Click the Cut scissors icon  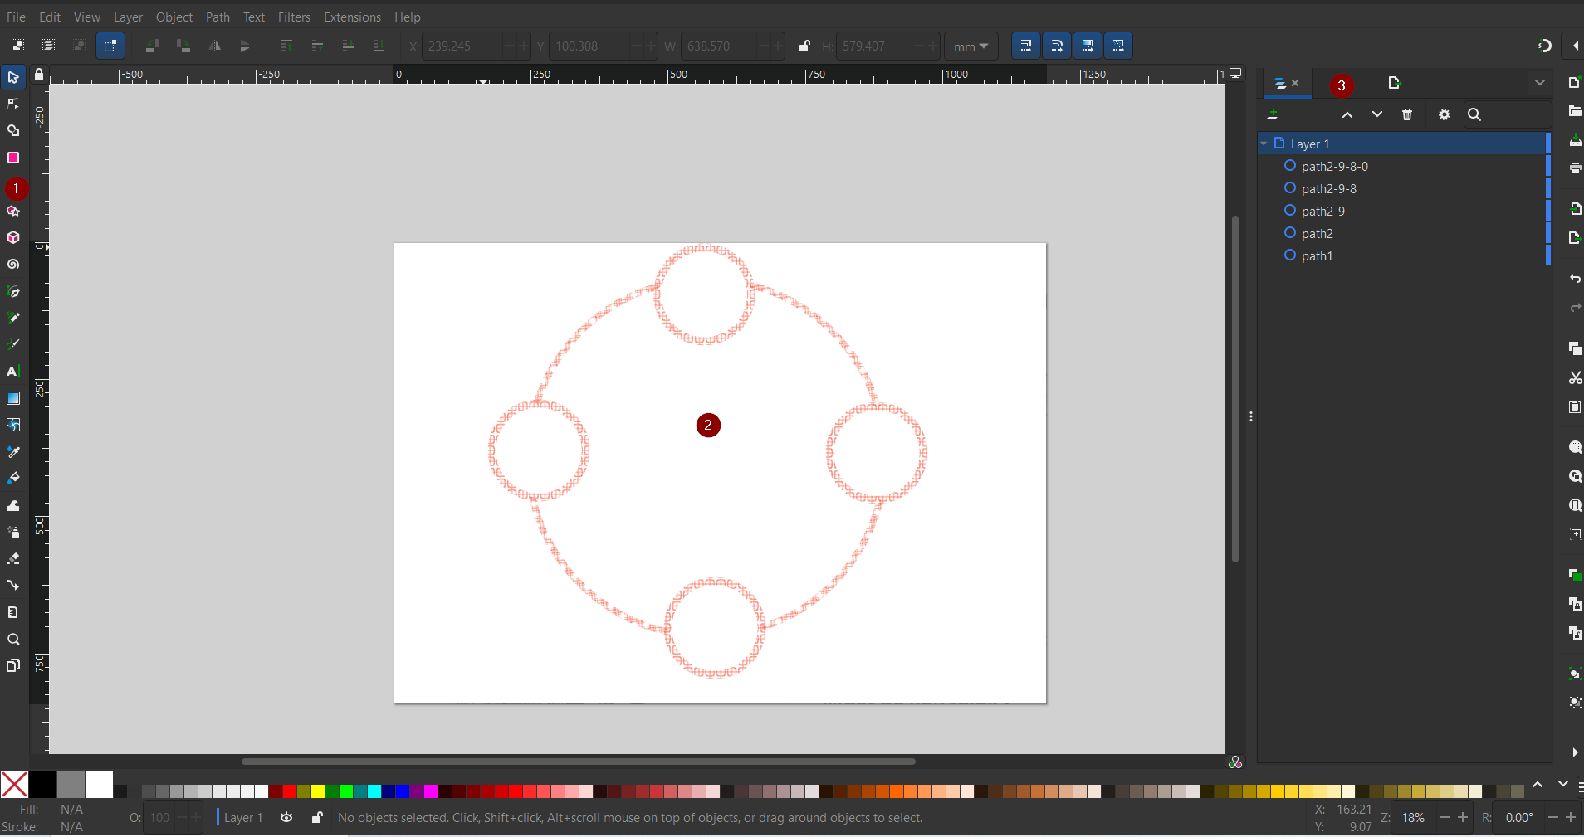1574,377
